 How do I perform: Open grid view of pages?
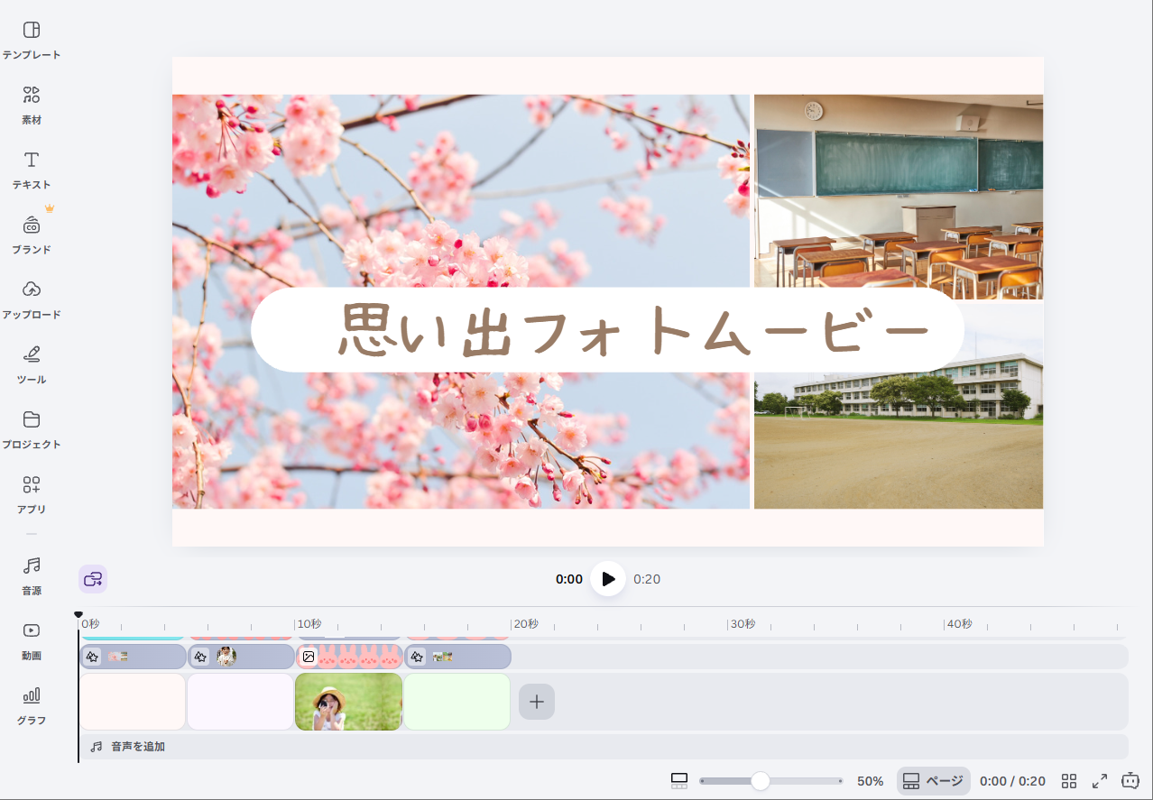click(x=1069, y=781)
